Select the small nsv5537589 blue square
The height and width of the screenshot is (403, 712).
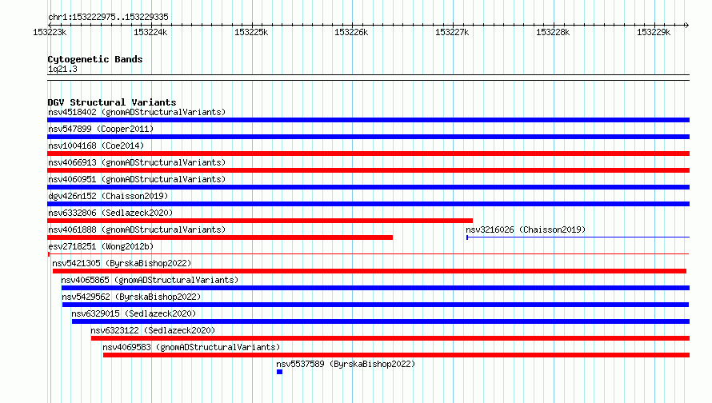pyautogui.click(x=279, y=372)
